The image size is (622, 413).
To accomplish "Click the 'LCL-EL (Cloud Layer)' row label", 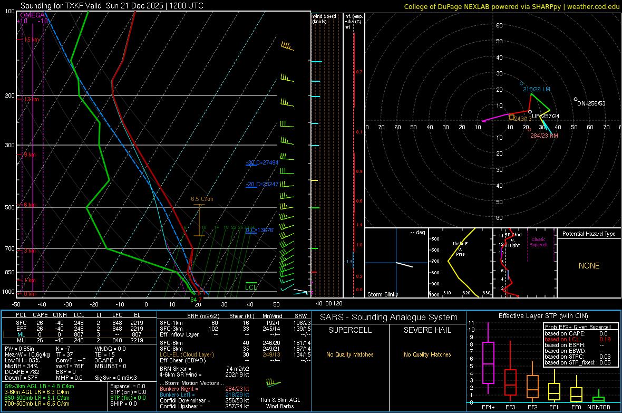I will click(187, 354).
